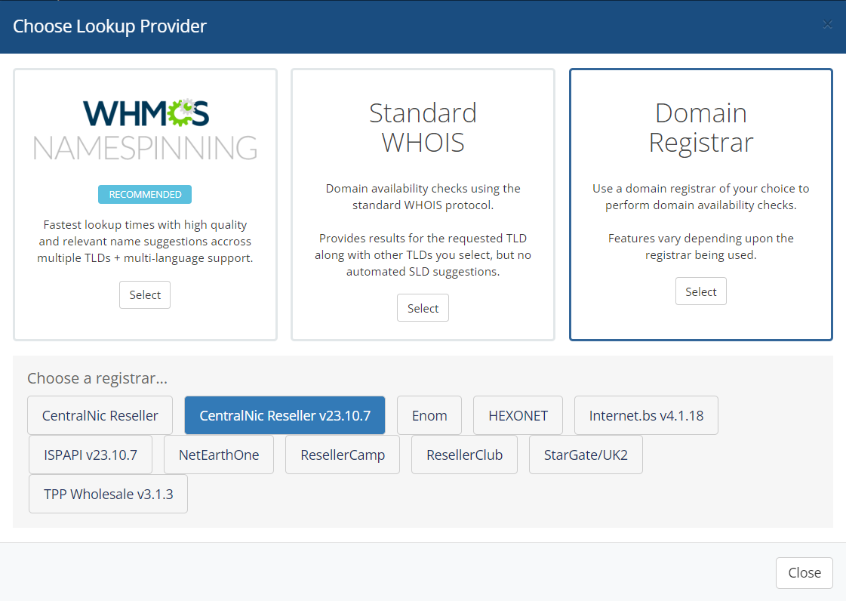Click the 'Fastest lookup times' description text
846x601 pixels.
pyautogui.click(x=145, y=242)
